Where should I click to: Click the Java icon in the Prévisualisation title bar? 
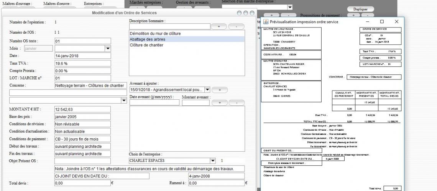[266, 22]
